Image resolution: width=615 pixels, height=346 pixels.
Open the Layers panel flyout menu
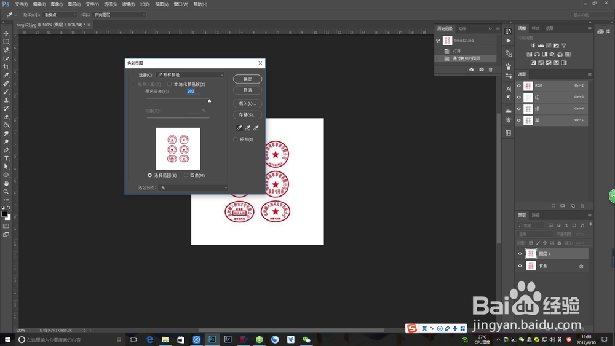click(589, 215)
